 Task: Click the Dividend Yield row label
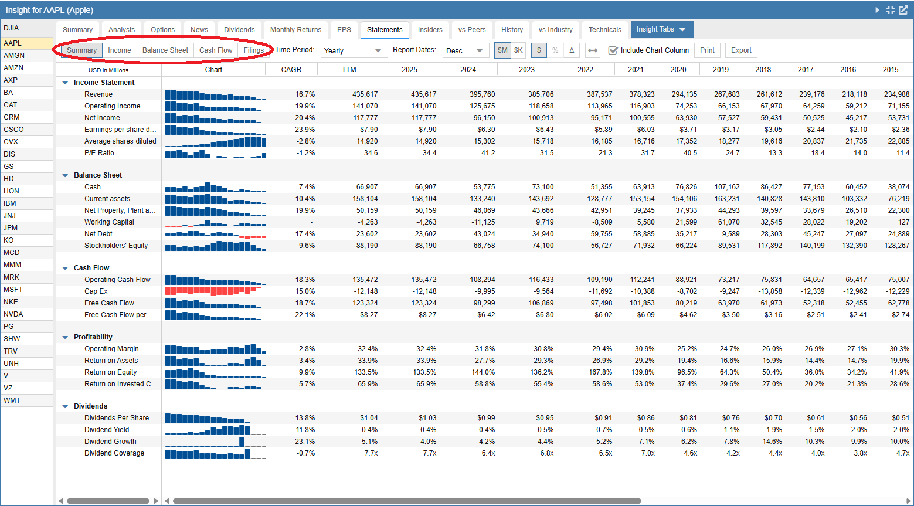click(x=107, y=430)
